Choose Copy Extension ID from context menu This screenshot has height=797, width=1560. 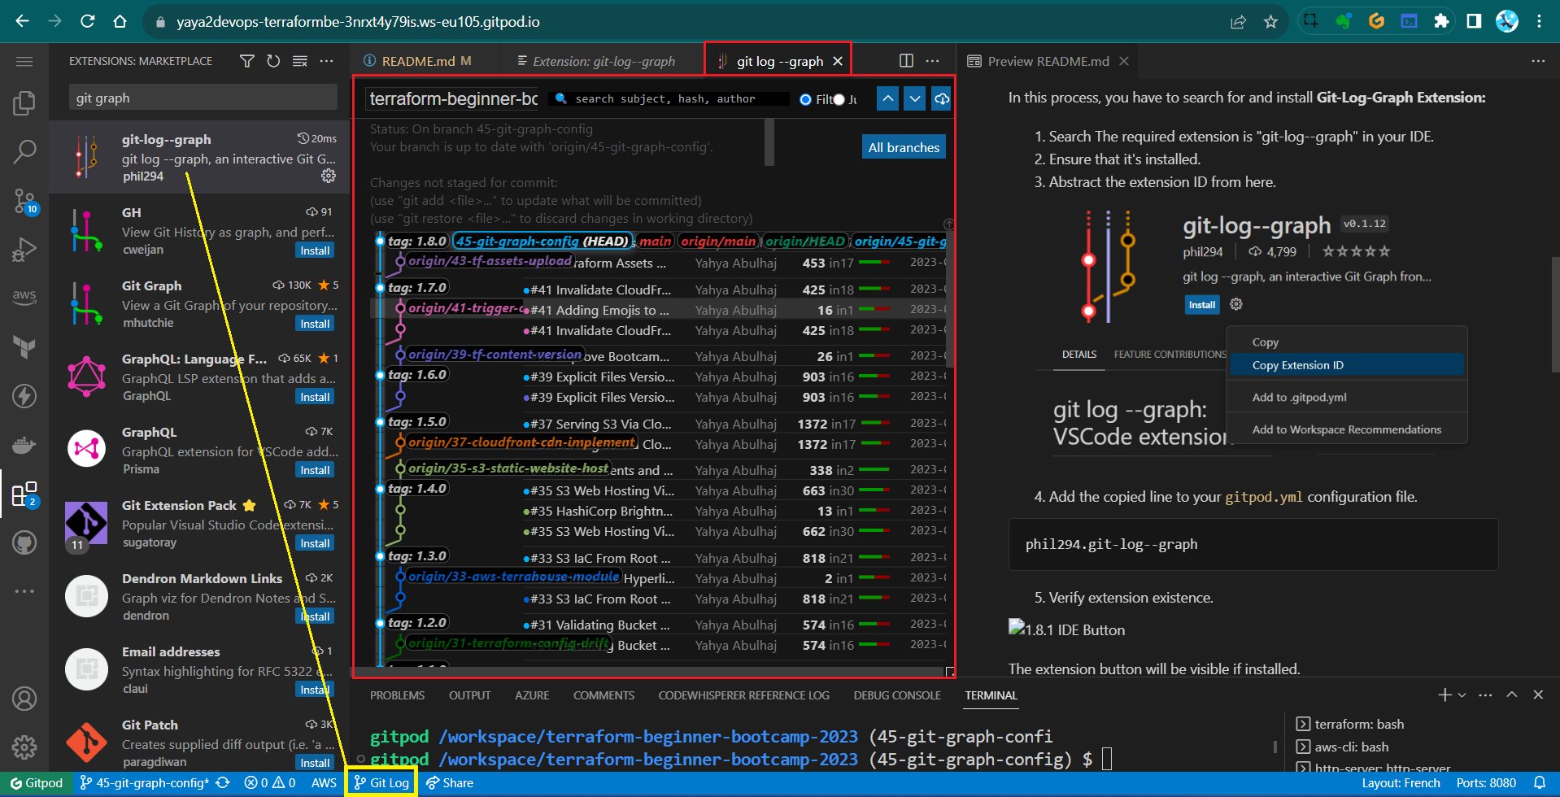coord(1345,365)
